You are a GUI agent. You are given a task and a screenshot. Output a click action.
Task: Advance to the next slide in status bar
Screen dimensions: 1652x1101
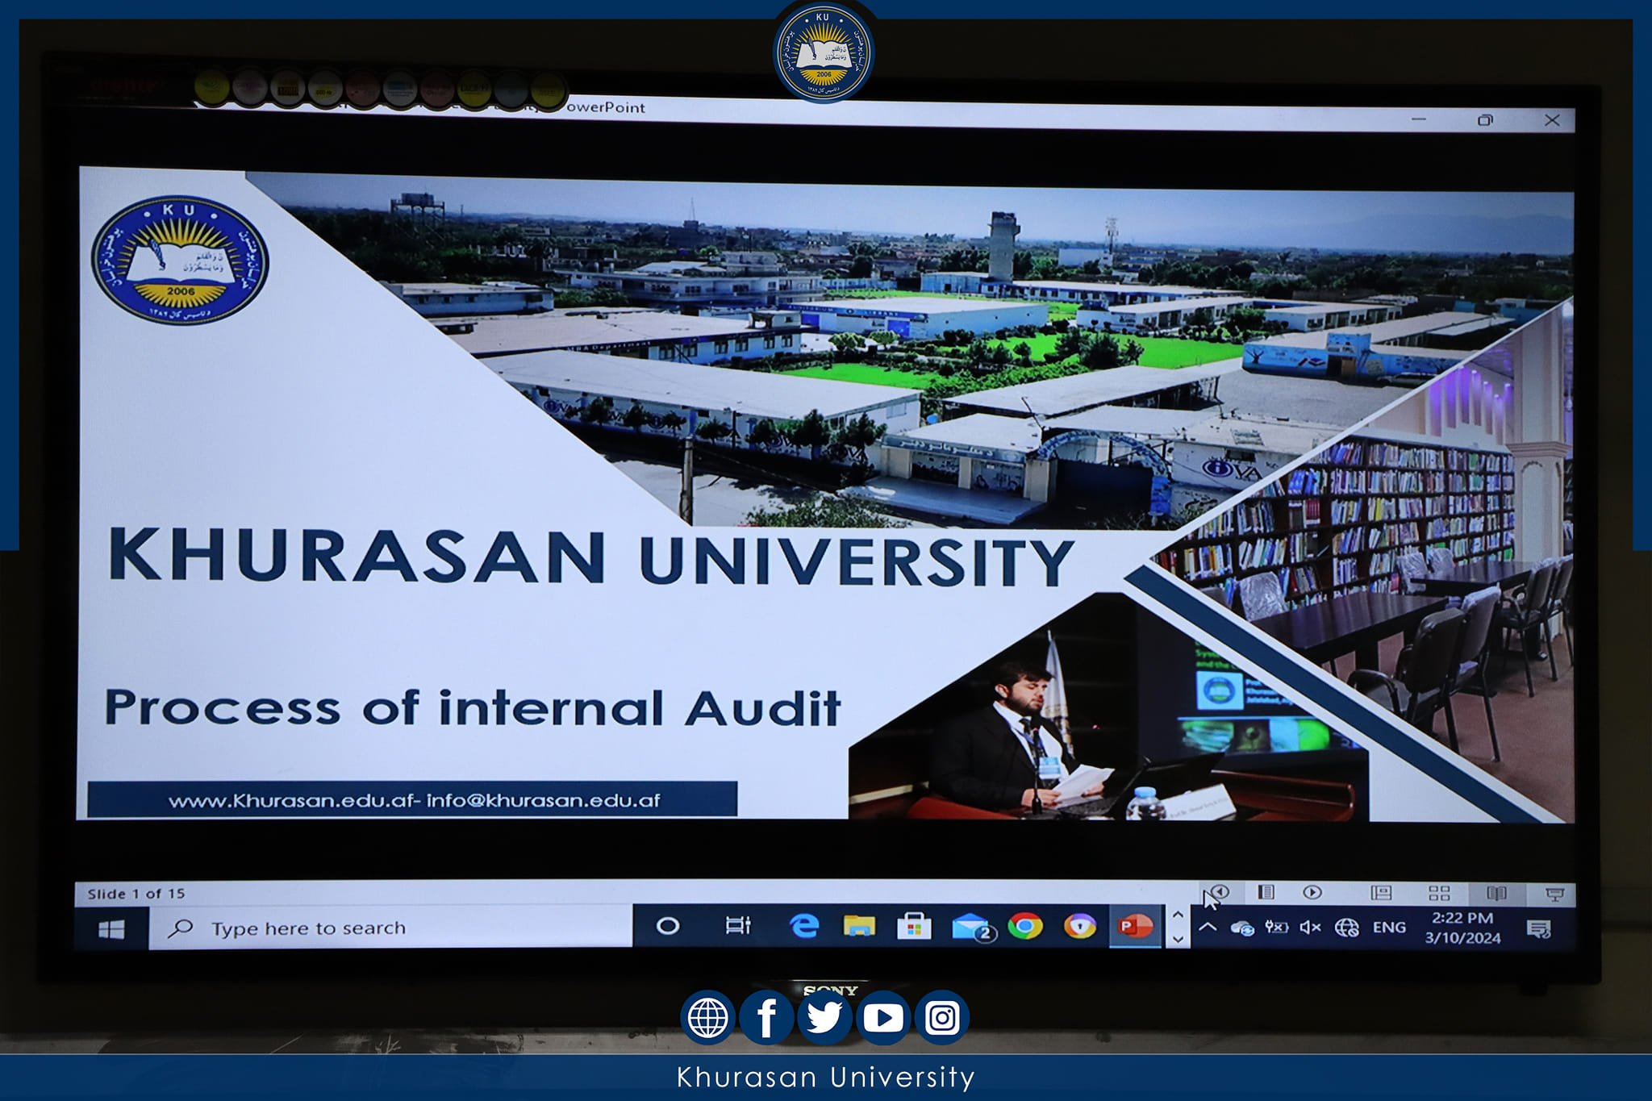pos(1312,892)
